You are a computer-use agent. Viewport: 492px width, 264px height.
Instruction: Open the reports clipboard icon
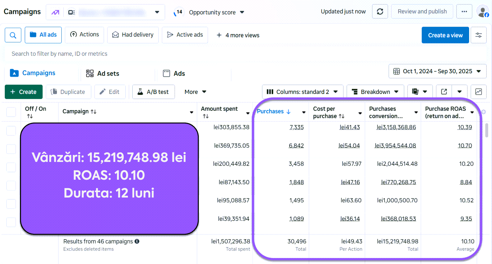pyautogui.click(x=415, y=92)
